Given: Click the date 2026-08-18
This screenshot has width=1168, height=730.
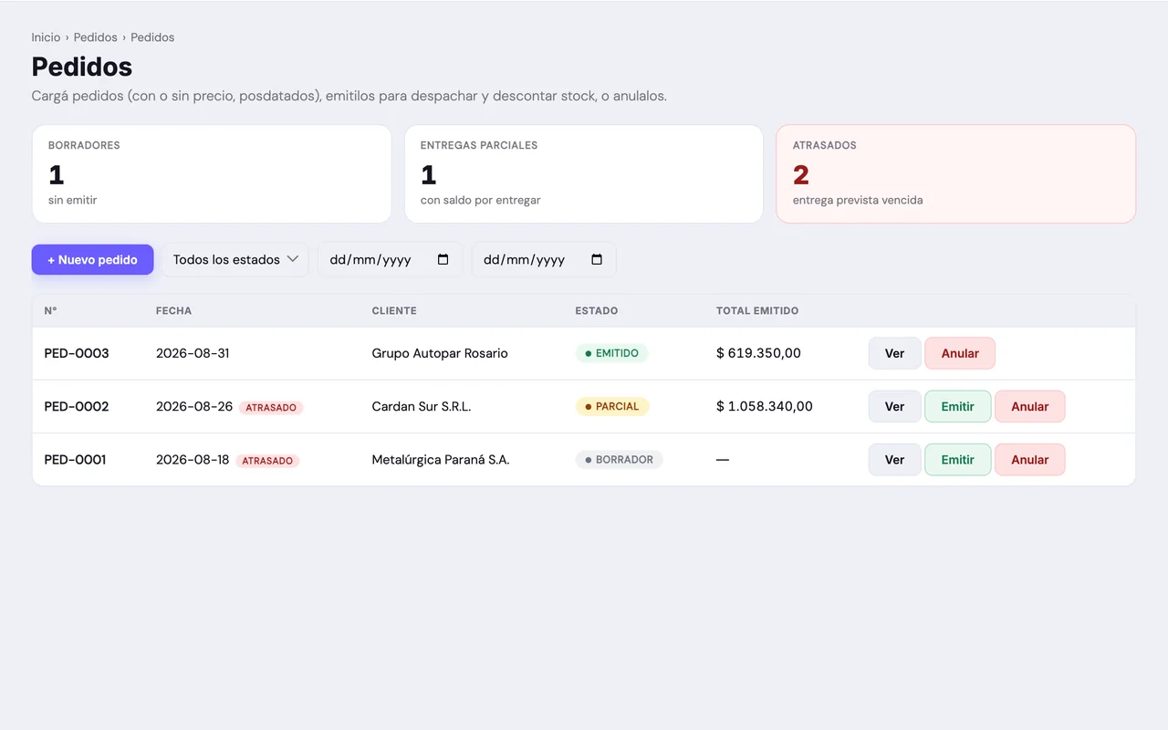Looking at the screenshot, I should click(193, 459).
